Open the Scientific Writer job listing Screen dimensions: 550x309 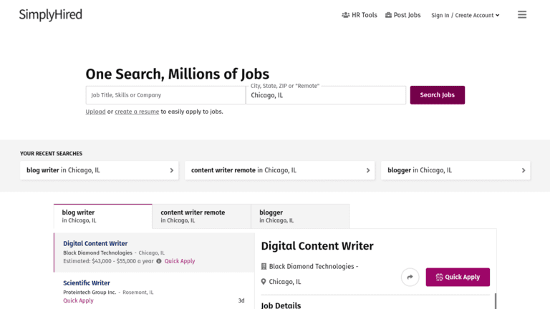pyautogui.click(x=87, y=283)
